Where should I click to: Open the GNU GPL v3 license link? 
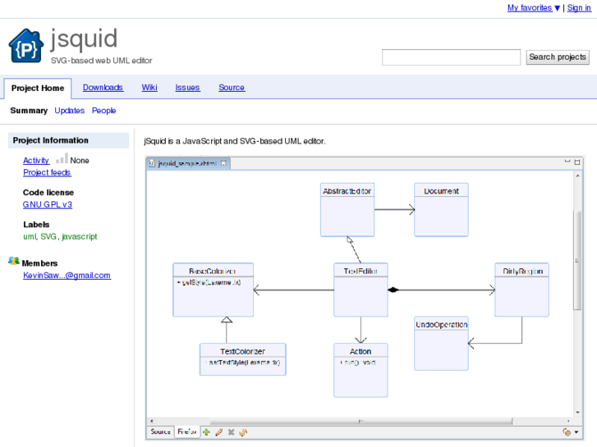coord(47,204)
